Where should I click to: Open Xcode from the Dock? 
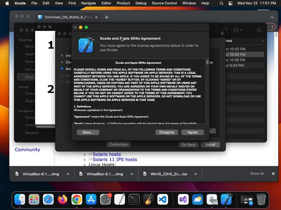[226, 199]
